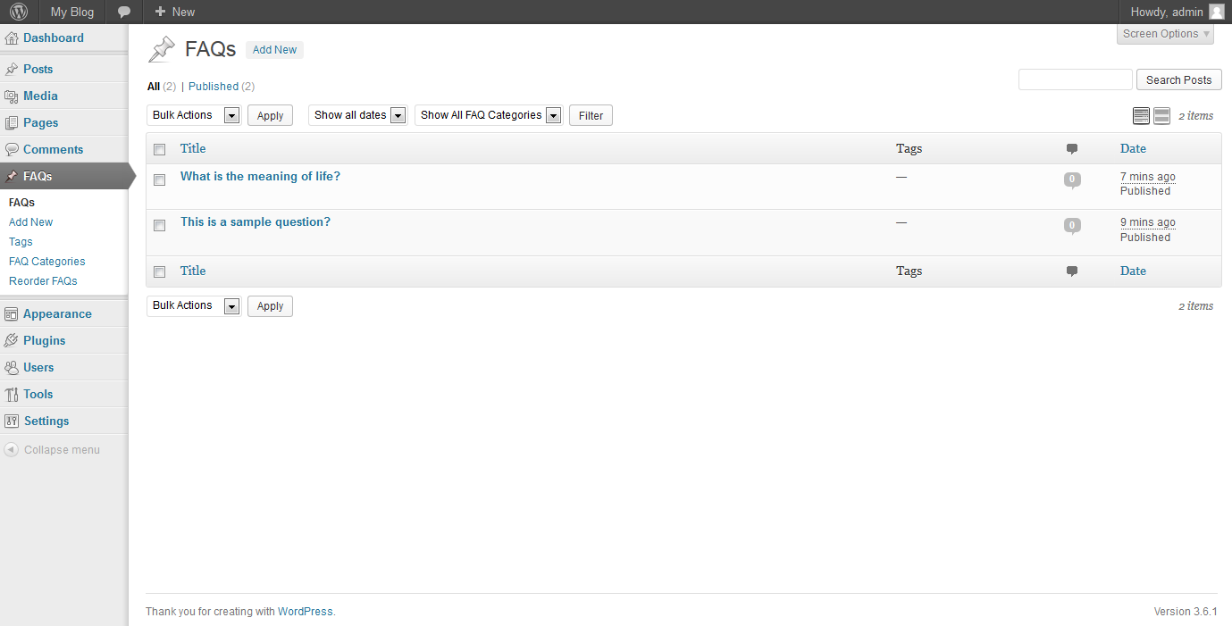Open the comments bubble in admin bar
1232x626 pixels.
[x=124, y=12]
